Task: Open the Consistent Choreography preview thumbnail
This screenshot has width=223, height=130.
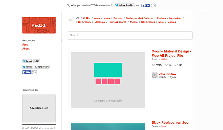Action: (108, 80)
